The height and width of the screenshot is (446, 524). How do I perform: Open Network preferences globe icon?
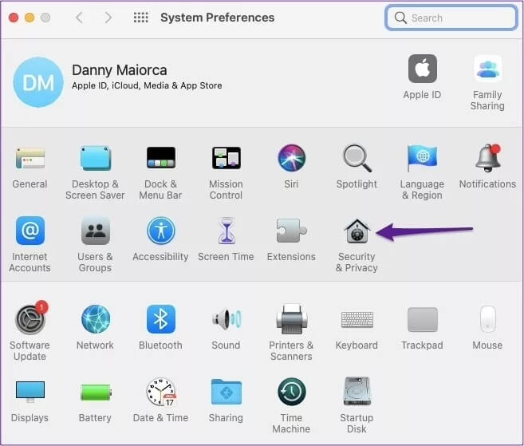pyautogui.click(x=96, y=319)
